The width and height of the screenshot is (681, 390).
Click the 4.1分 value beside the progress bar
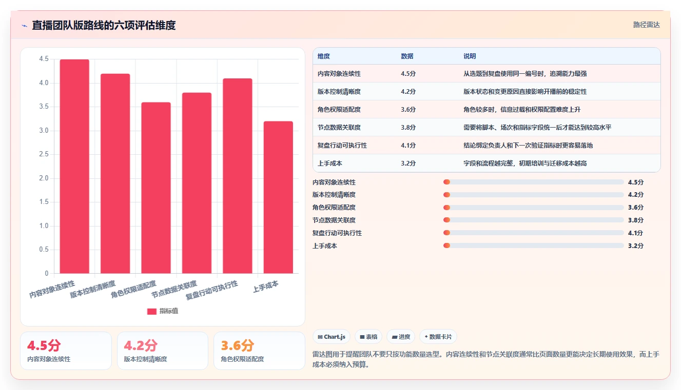[x=635, y=233]
